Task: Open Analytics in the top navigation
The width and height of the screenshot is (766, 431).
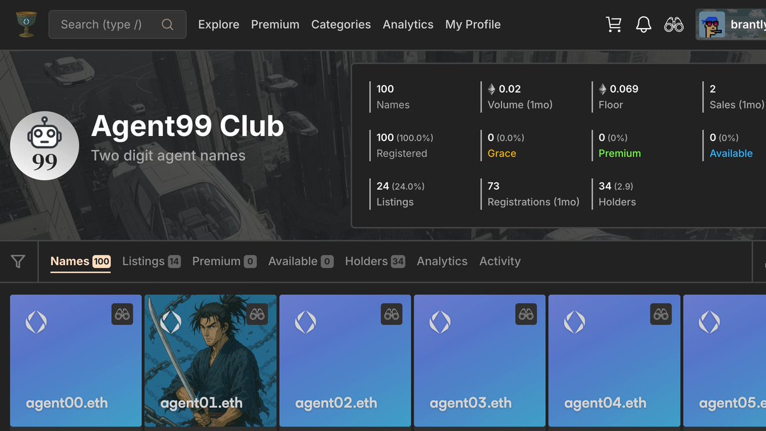Action: coord(408,24)
